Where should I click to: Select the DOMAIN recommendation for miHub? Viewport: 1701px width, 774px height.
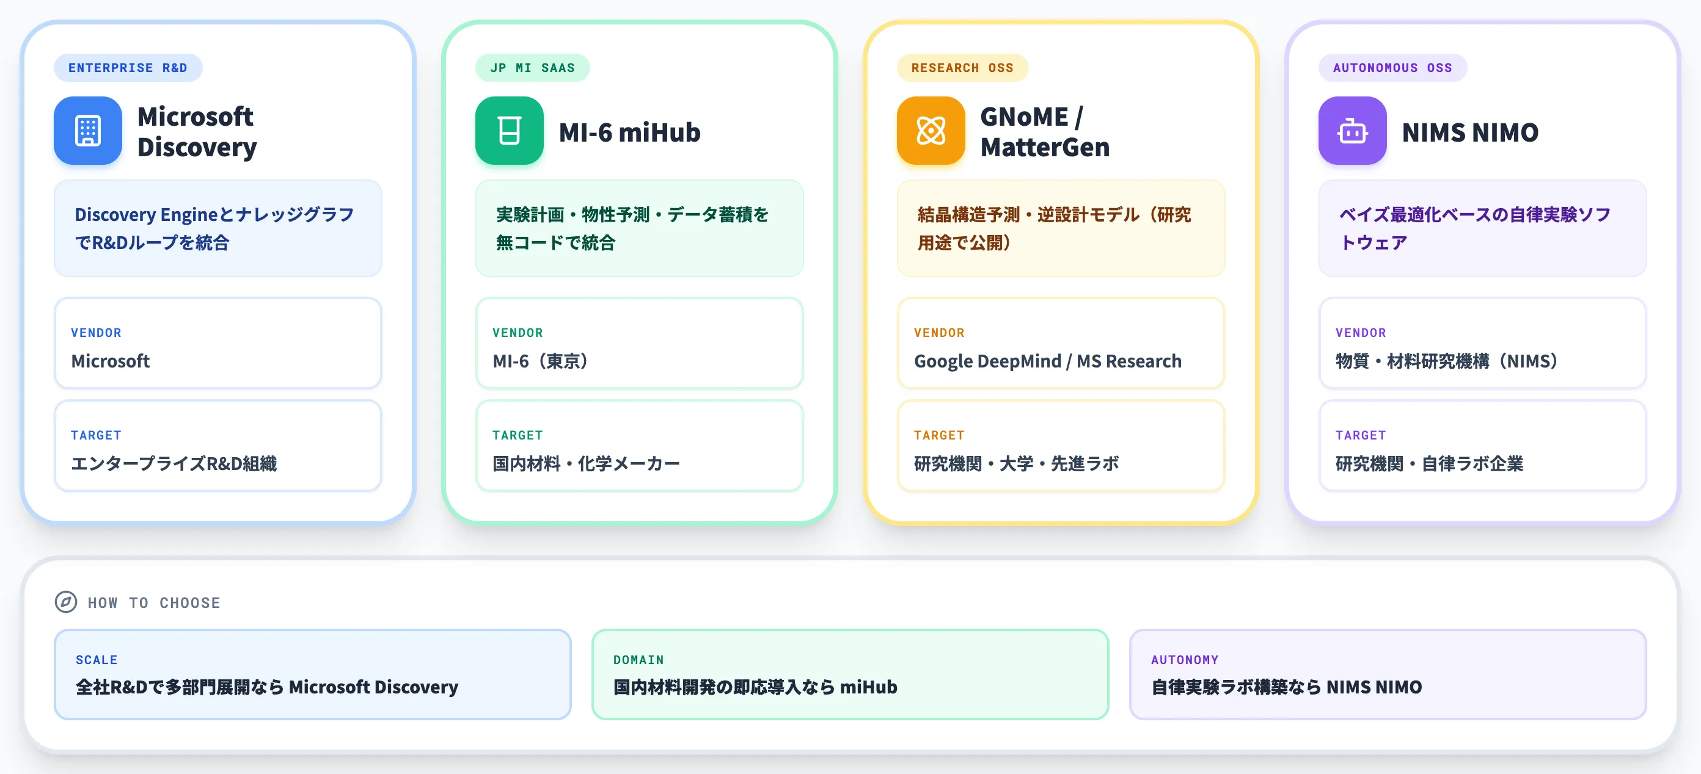(850, 675)
